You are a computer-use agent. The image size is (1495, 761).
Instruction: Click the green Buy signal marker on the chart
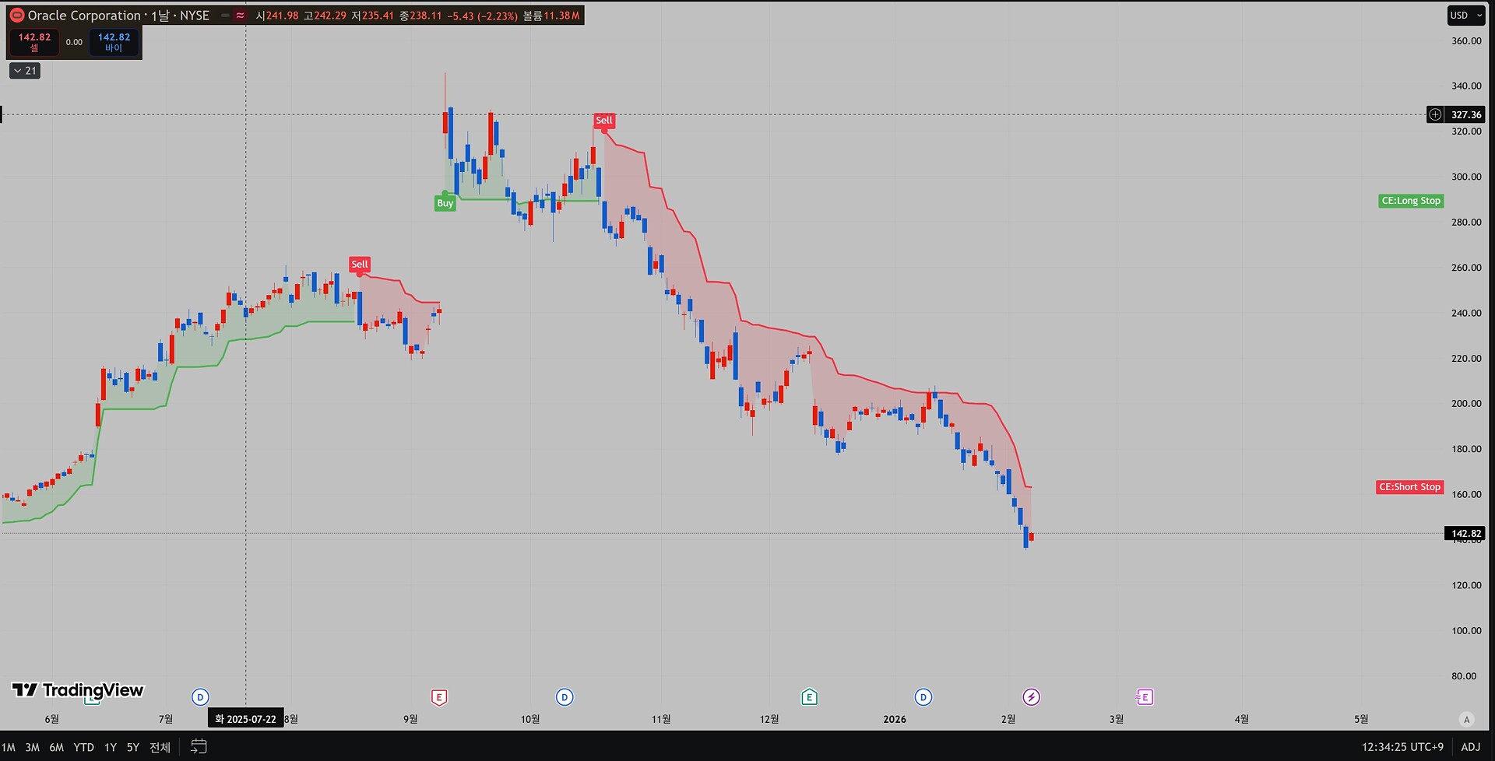(445, 203)
